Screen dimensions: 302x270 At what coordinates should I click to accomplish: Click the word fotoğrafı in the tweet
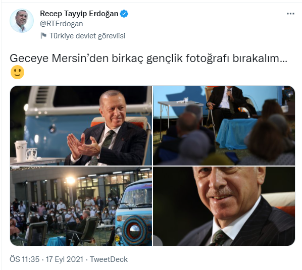(x=207, y=59)
